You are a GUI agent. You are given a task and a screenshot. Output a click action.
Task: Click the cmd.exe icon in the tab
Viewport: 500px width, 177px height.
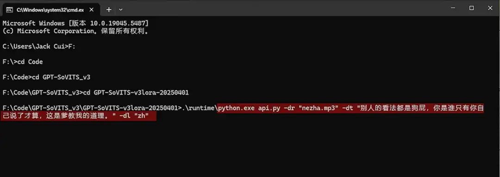pos(10,10)
